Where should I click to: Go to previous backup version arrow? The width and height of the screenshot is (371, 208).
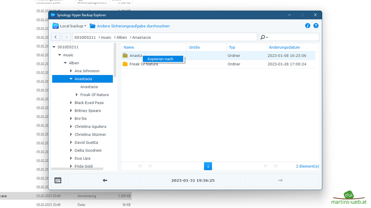[x=105, y=181]
